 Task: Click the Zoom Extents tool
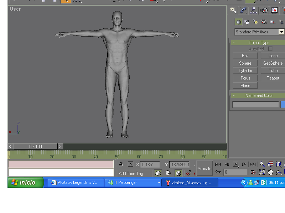click(279, 164)
